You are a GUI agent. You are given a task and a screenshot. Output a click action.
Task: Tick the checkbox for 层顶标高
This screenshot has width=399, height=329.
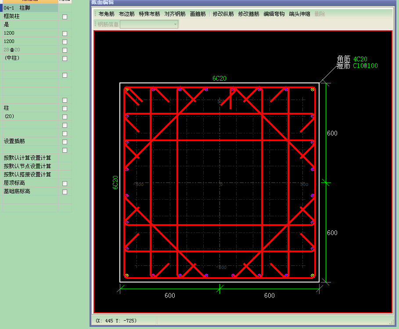tap(65, 183)
